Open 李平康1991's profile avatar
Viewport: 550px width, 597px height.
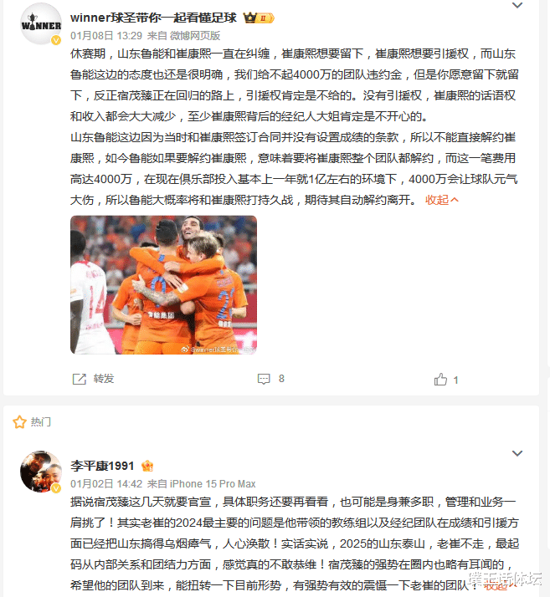[x=41, y=472]
